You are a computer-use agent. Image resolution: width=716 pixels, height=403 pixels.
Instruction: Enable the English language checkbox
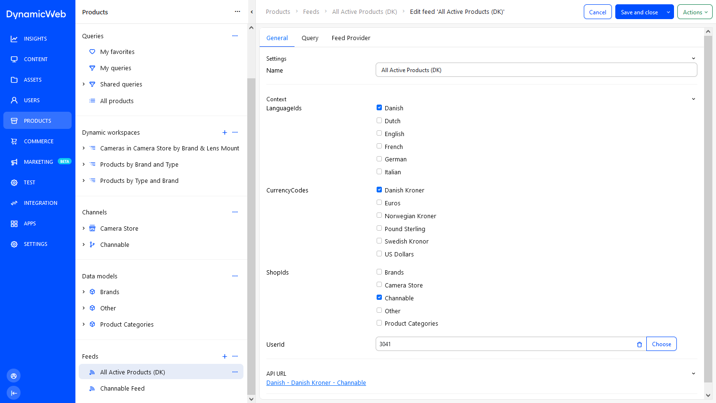point(379,134)
